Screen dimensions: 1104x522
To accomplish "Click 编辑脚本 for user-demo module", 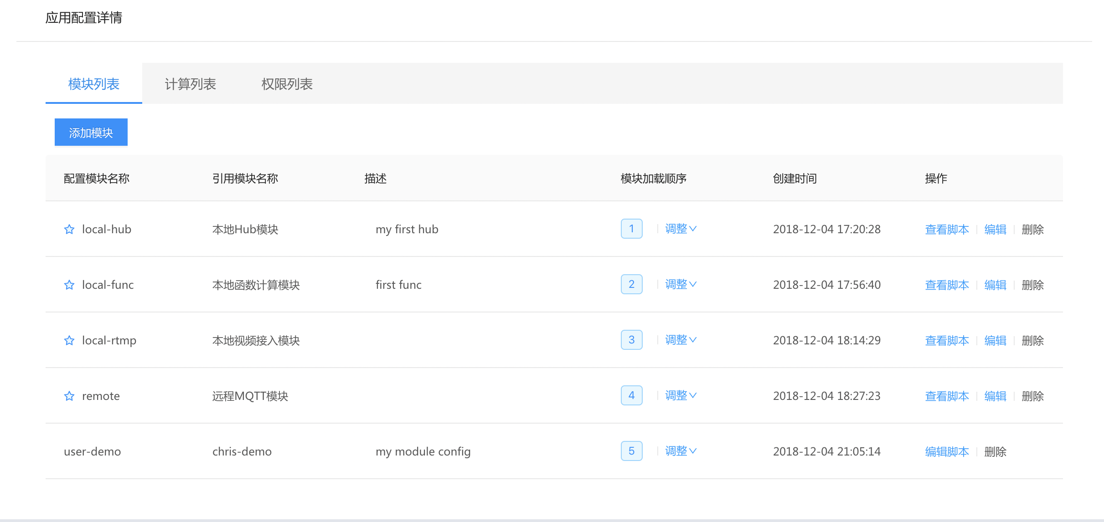I will [947, 451].
